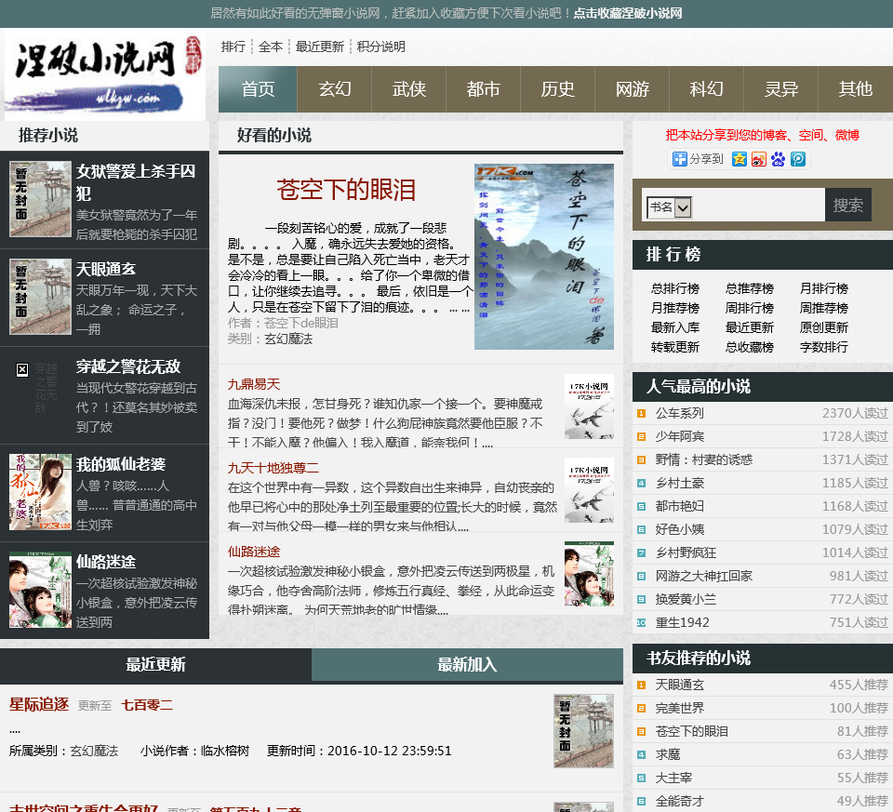Open the 周排行榜 ranking link
Image resolution: width=893 pixels, height=812 pixels.
click(750, 308)
